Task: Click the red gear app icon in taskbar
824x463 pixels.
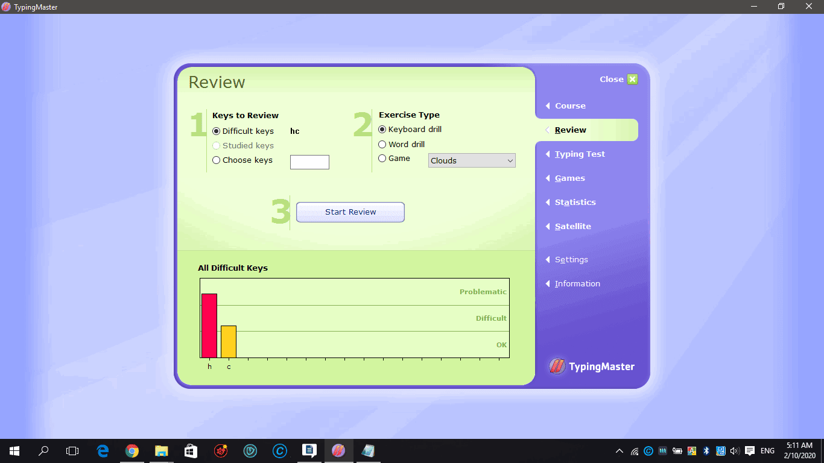Action: (x=221, y=450)
